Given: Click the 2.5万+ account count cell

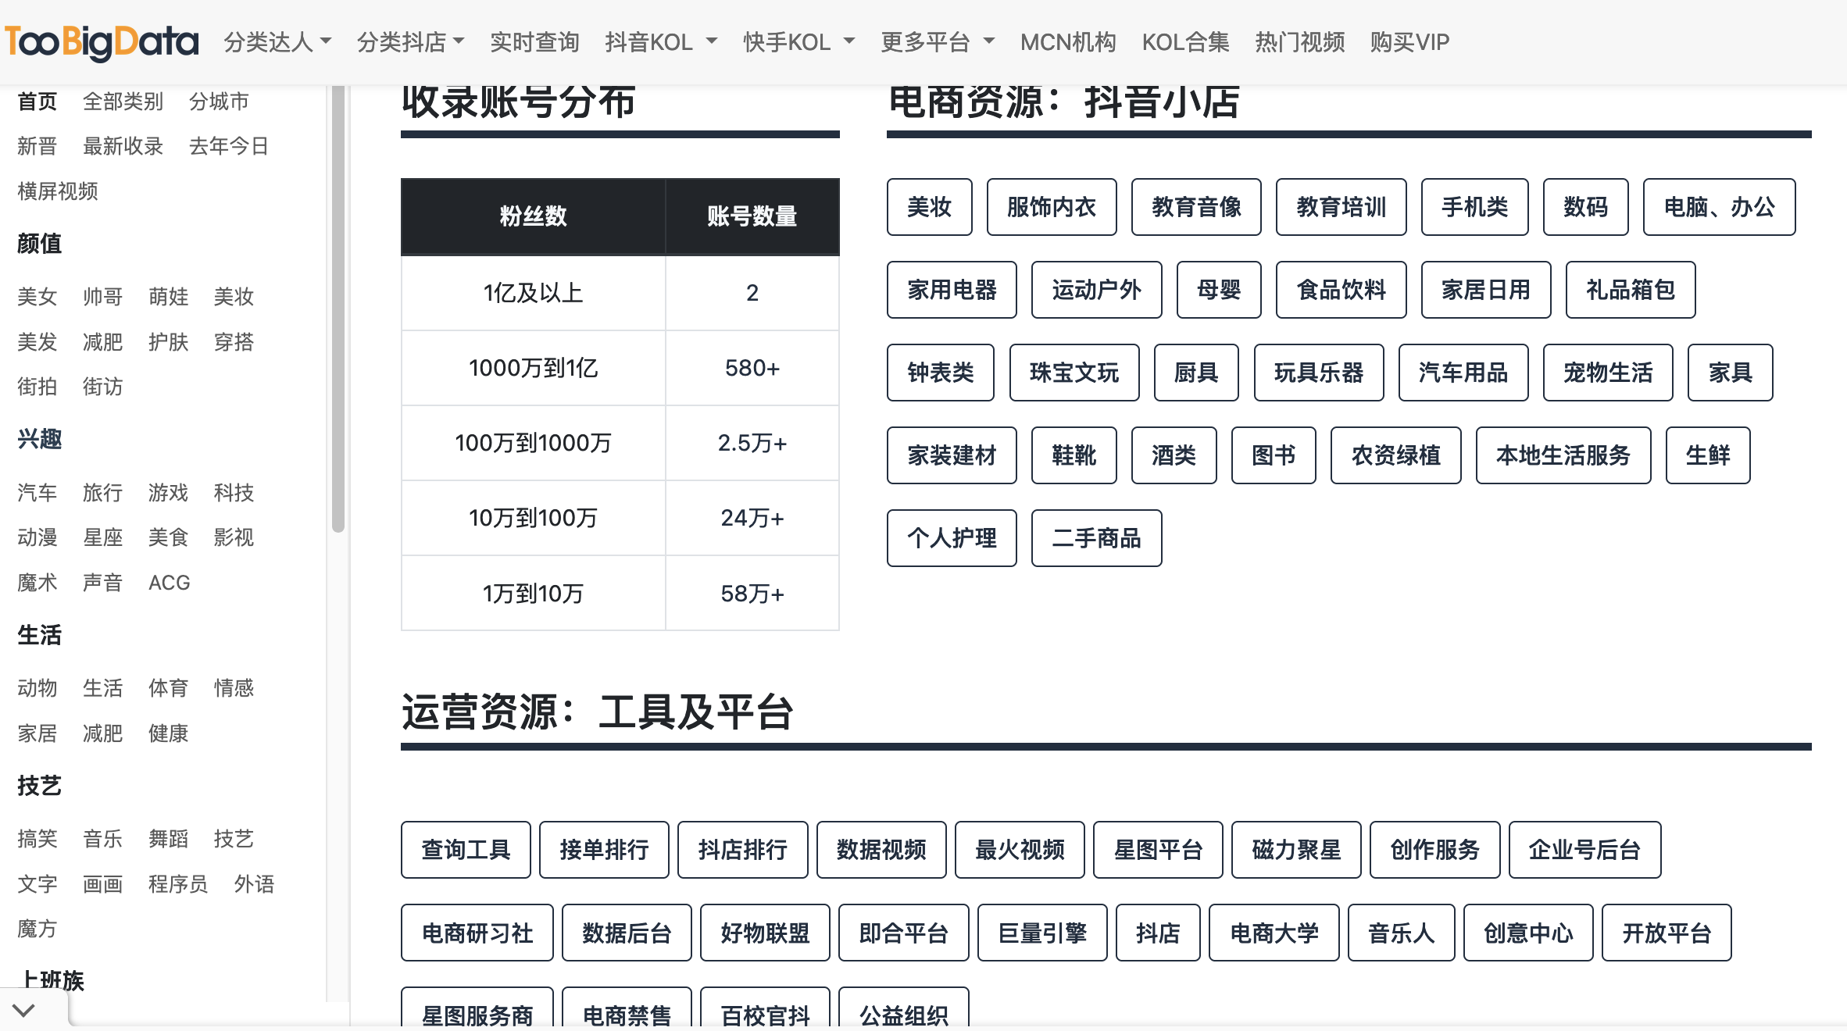Looking at the screenshot, I should [x=752, y=443].
